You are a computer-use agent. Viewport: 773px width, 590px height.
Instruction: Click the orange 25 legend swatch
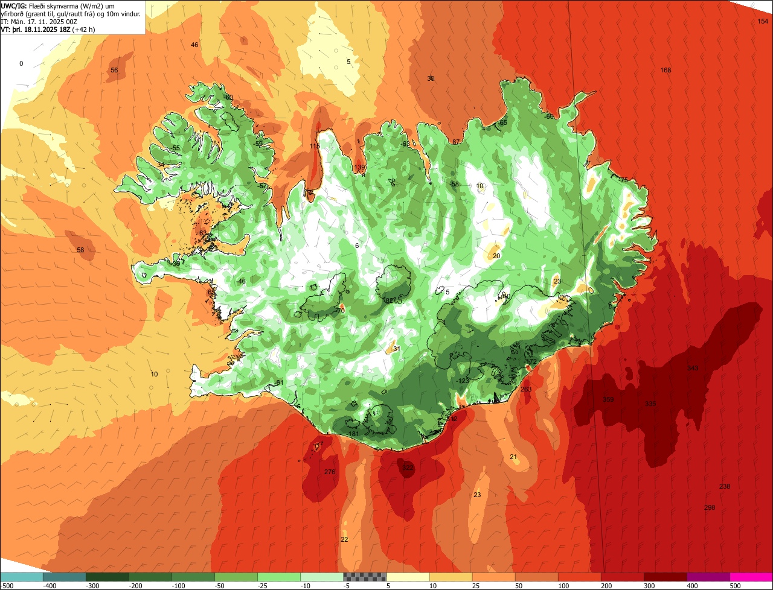(x=493, y=577)
